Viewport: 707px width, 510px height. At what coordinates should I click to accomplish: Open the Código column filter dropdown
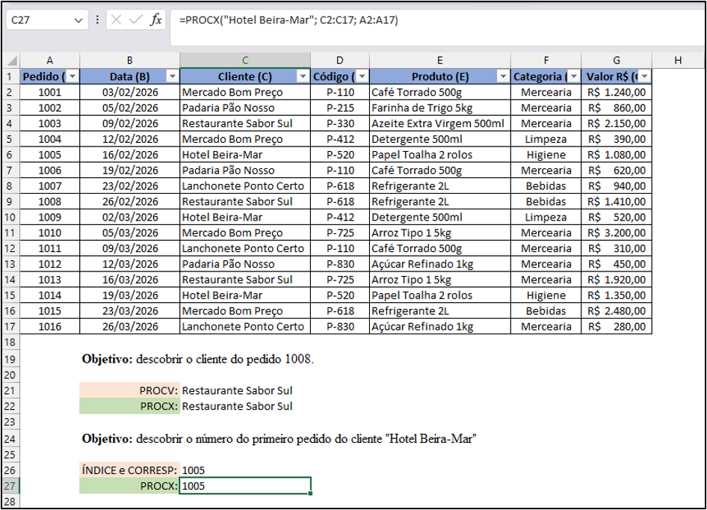pos(362,76)
